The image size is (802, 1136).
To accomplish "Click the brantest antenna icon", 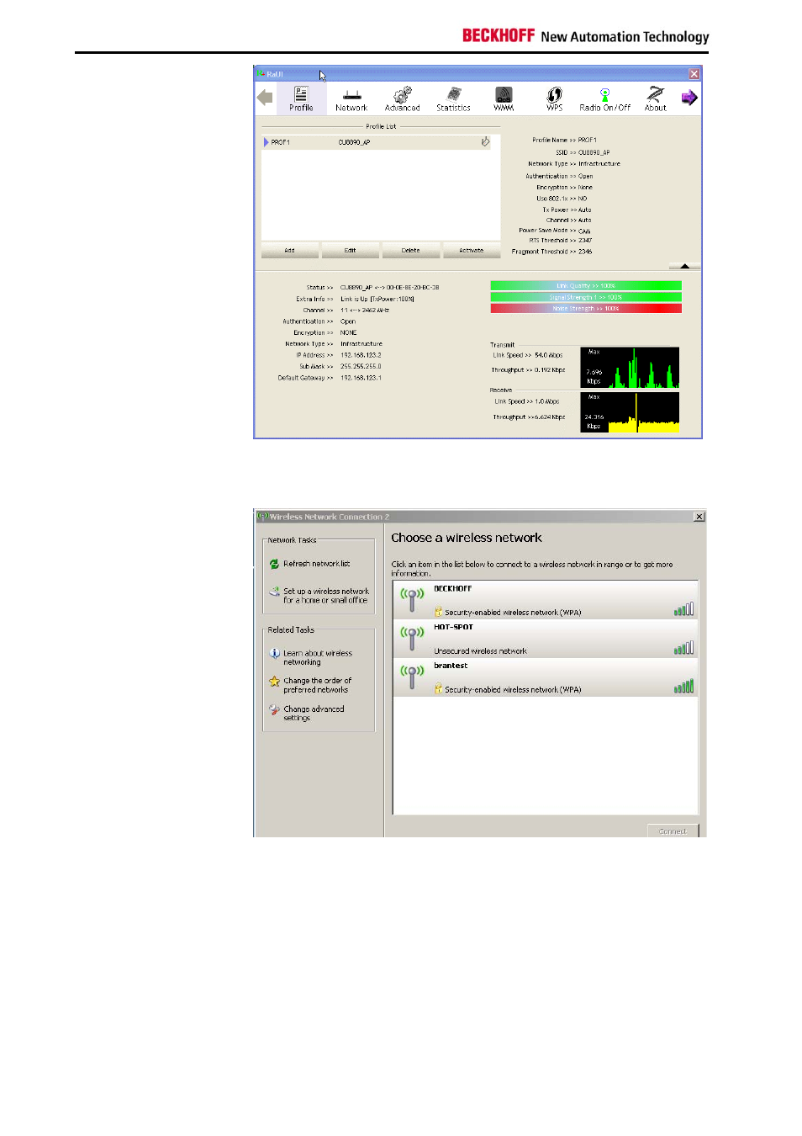I will pos(412,677).
